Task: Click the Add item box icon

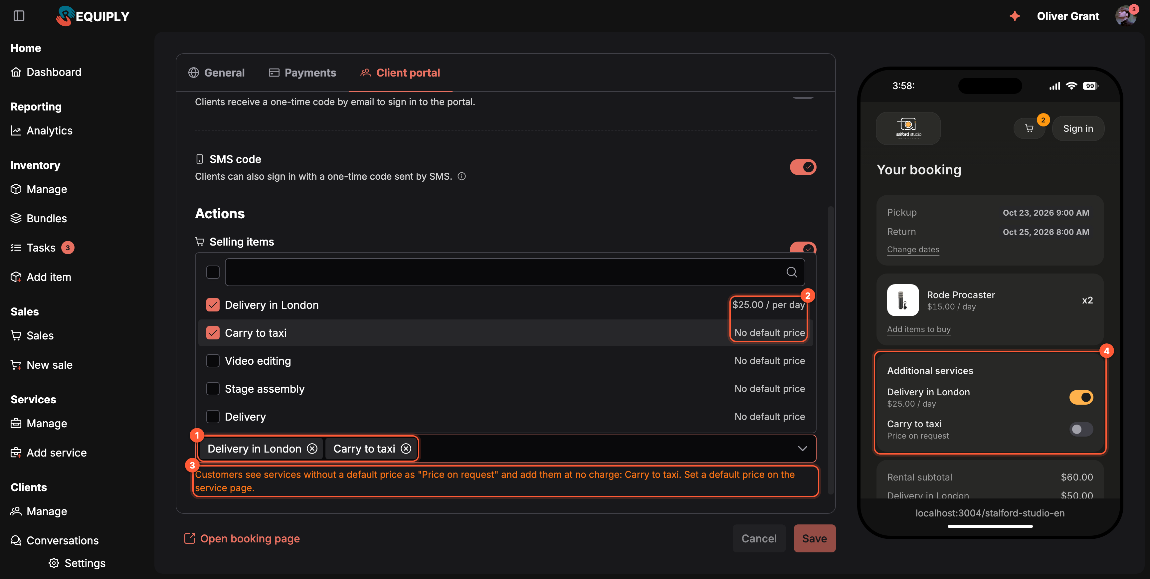Action: (x=16, y=277)
